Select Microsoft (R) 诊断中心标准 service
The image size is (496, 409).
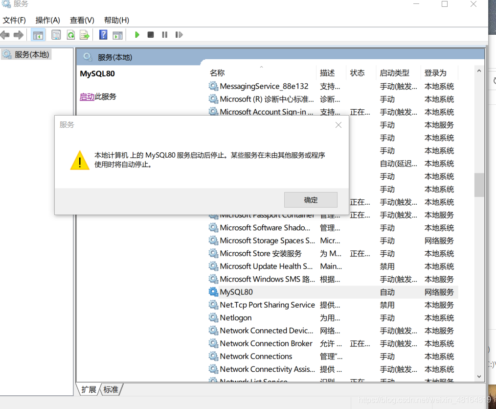click(333, 99)
